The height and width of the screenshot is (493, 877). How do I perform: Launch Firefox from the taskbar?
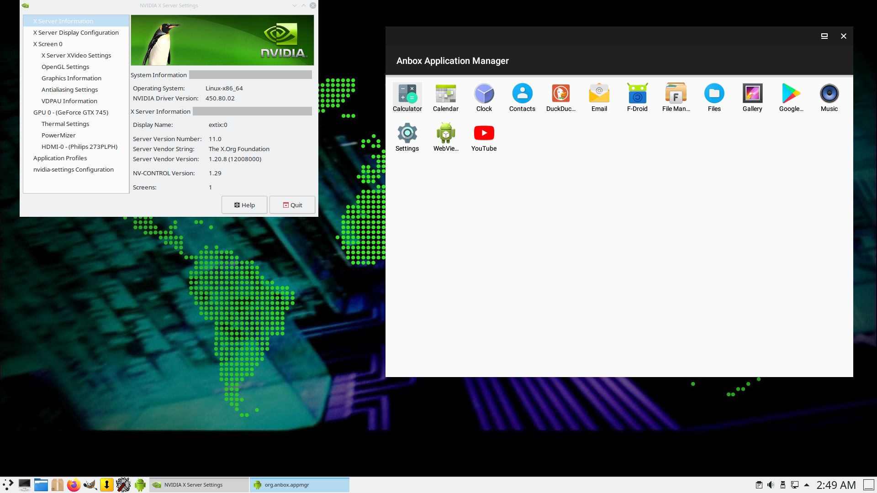(x=74, y=485)
